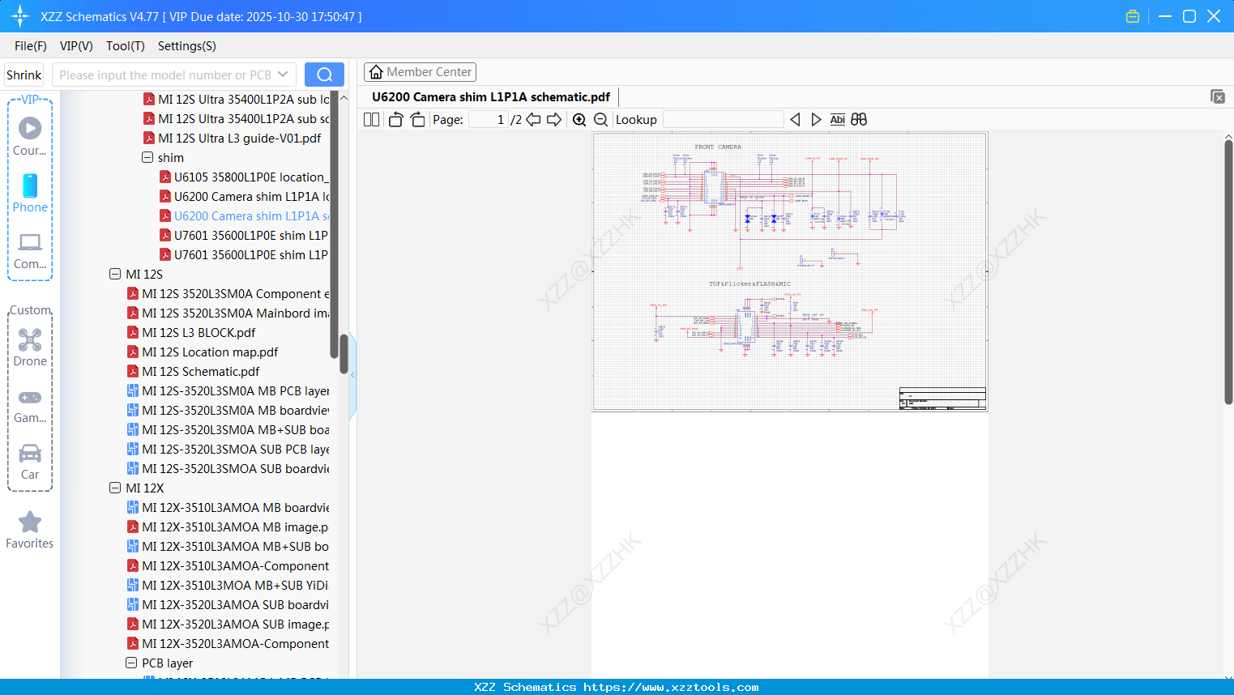Collapse the MI 12S tree node
Screen dimensions: 1234x695
[115, 274]
